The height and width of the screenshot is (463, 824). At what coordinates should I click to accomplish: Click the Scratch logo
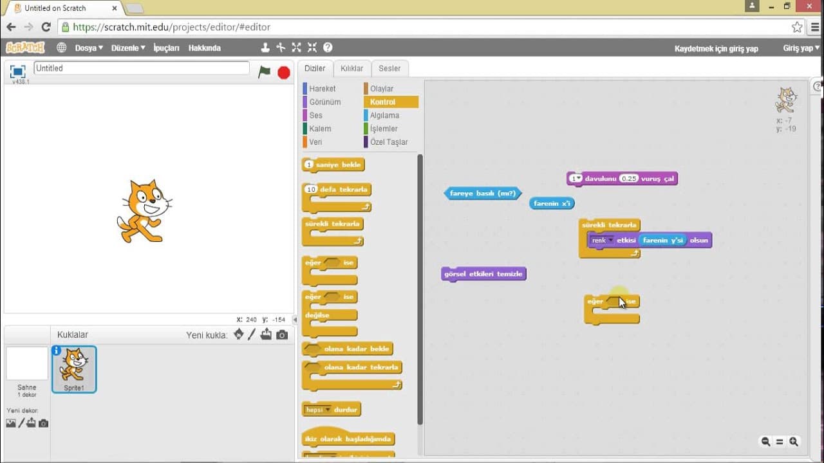[25, 48]
